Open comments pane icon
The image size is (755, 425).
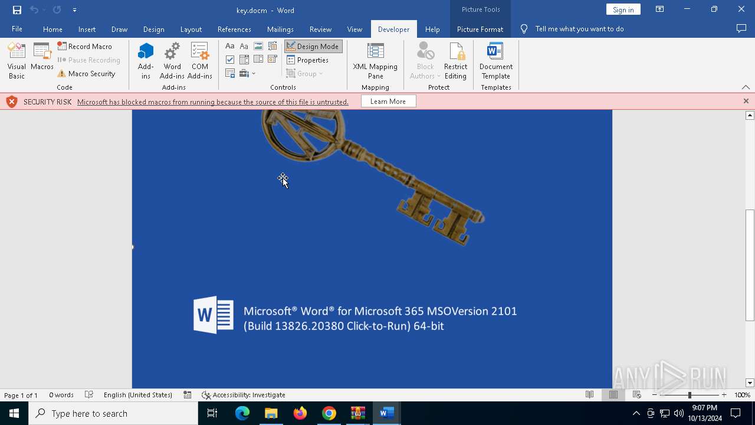[741, 29]
